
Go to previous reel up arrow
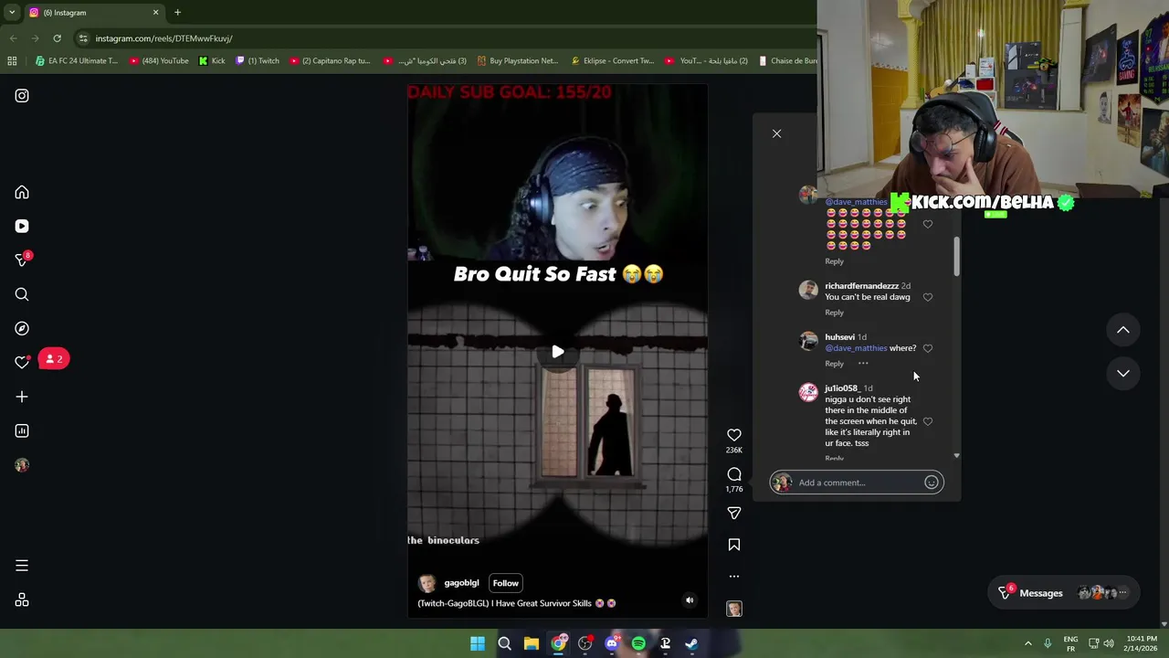pyautogui.click(x=1123, y=330)
